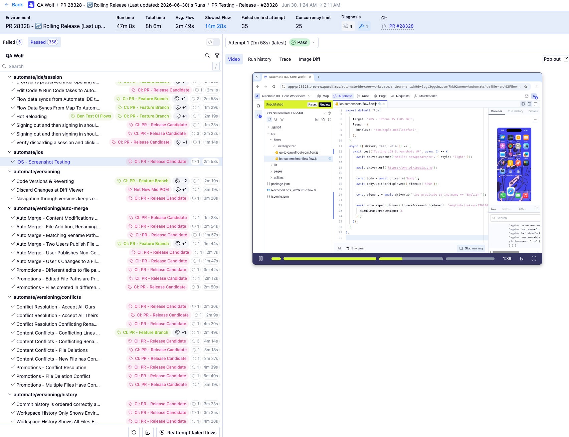Collapse automate/versioning/auto-merge group
The width and height of the screenshot is (569, 437).
click(x=9, y=208)
